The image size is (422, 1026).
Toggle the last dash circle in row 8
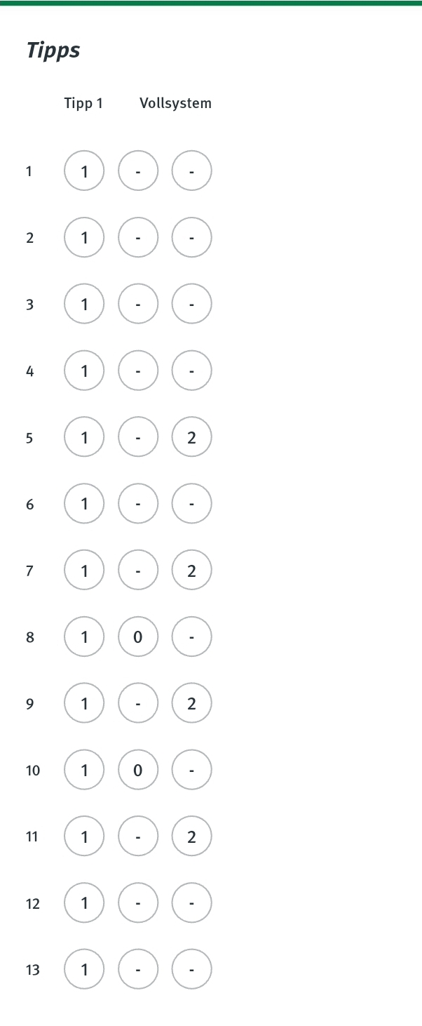pyautogui.click(x=191, y=637)
